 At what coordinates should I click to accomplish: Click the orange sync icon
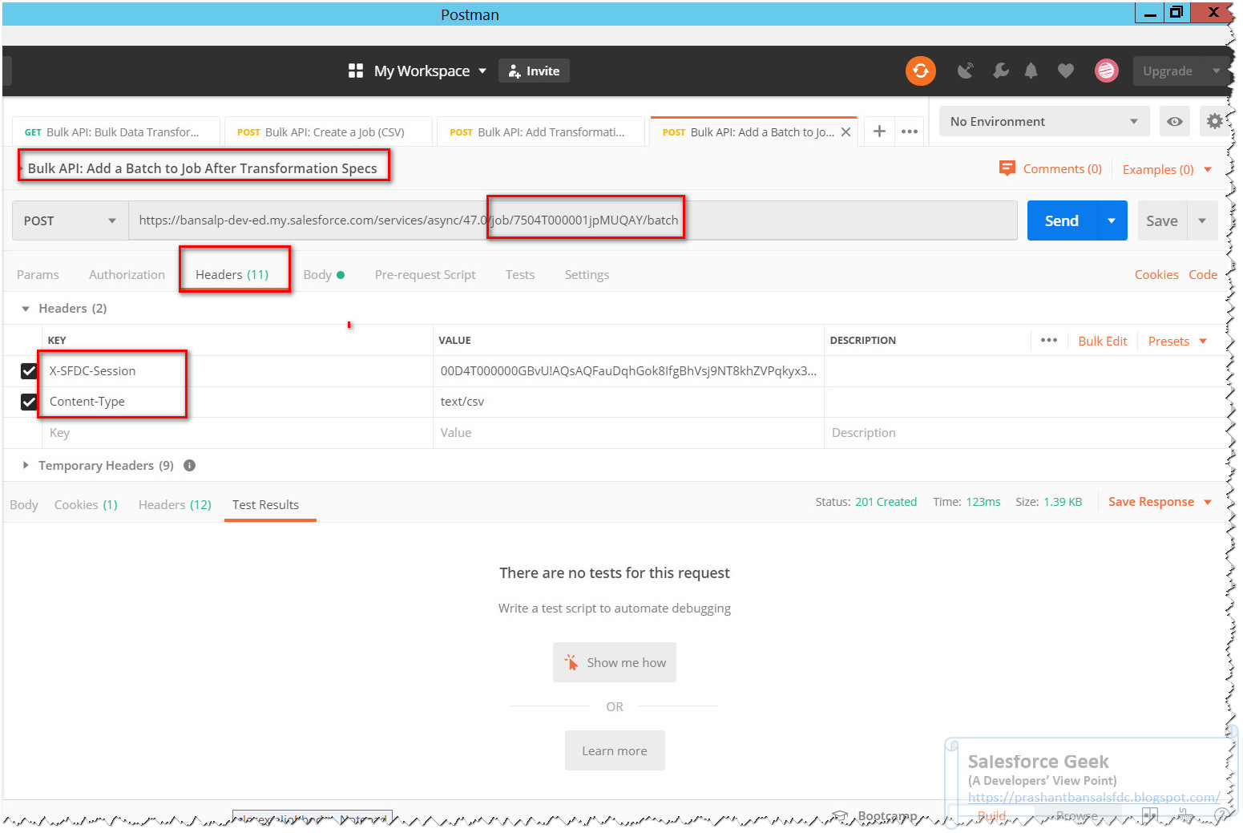921,71
